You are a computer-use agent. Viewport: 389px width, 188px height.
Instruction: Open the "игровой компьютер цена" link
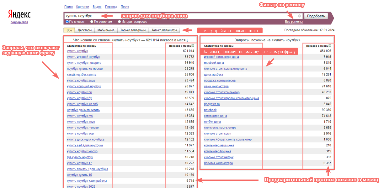[221, 57]
